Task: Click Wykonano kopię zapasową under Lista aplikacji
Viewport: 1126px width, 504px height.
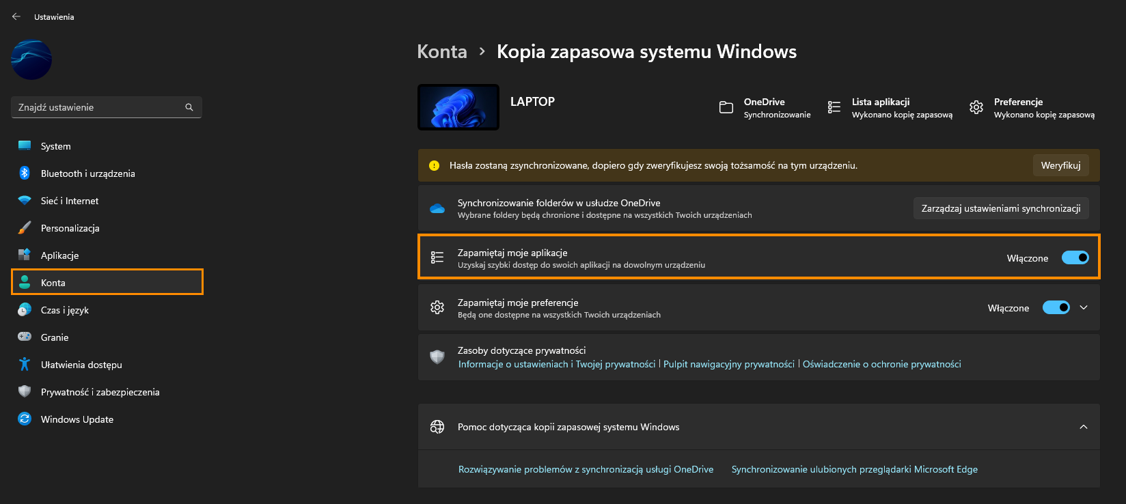Action: (902, 115)
